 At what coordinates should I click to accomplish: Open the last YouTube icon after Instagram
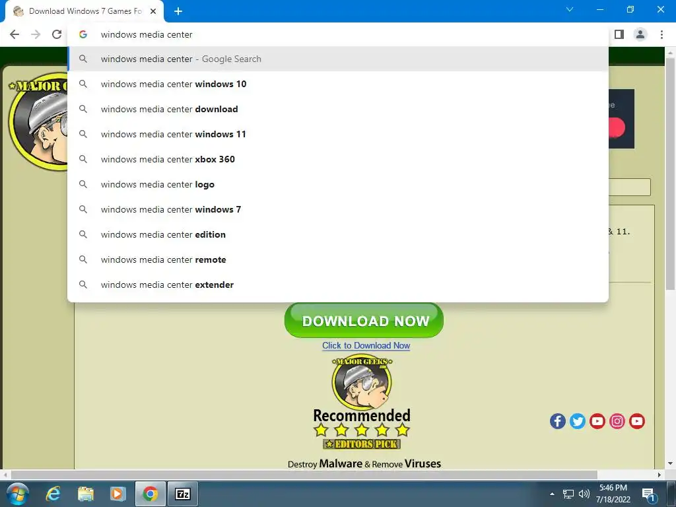(637, 421)
